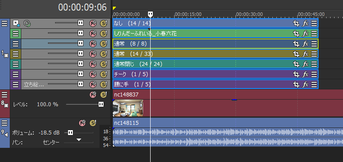343x162 pixels.
Task: Open the main track 1 hamburger menu
Action: pyautogui.click(x=4, y=23)
